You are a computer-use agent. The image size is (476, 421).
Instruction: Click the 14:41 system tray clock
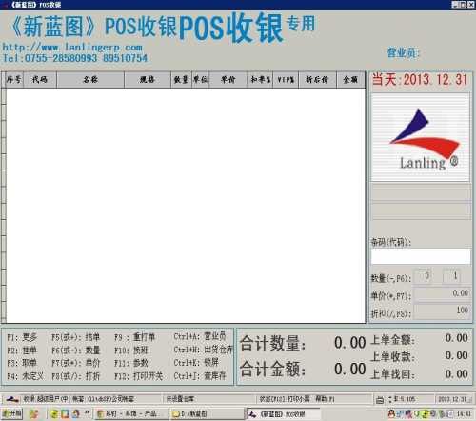pyautogui.click(x=464, y=414)
